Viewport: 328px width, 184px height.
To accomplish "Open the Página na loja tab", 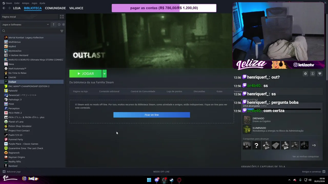I will pyautogui.click(x=80, y=91).
